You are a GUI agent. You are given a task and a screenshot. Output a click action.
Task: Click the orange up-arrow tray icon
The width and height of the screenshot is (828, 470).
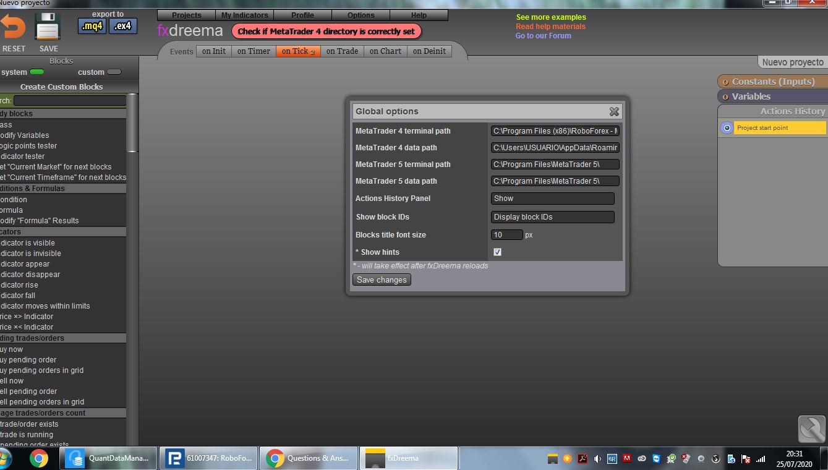[x=567, y=459]
